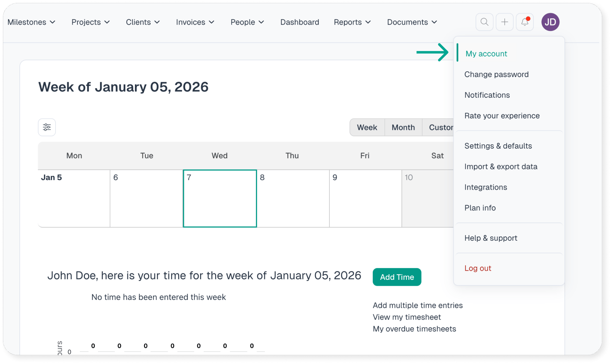Open the calendar filter sliders icon

click(47, 127)
